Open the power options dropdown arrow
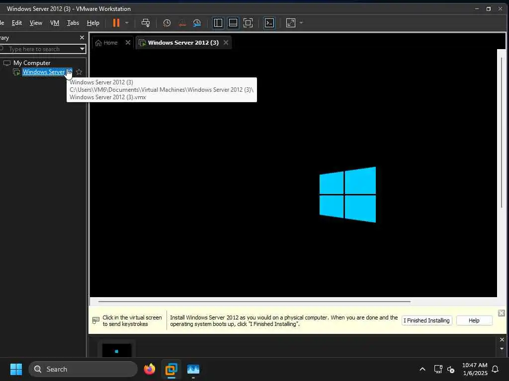 coord(127,23)
